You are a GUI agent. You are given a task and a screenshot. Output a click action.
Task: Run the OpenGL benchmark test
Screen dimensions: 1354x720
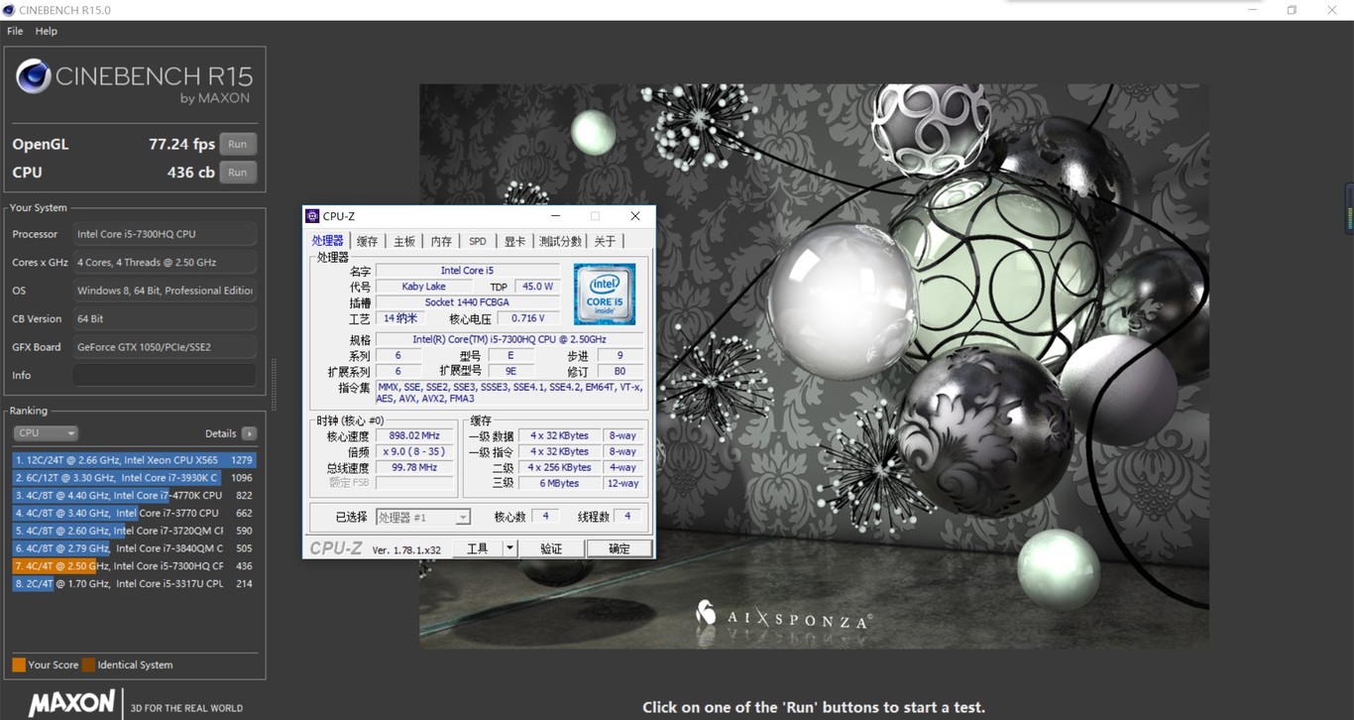(237, 144)
